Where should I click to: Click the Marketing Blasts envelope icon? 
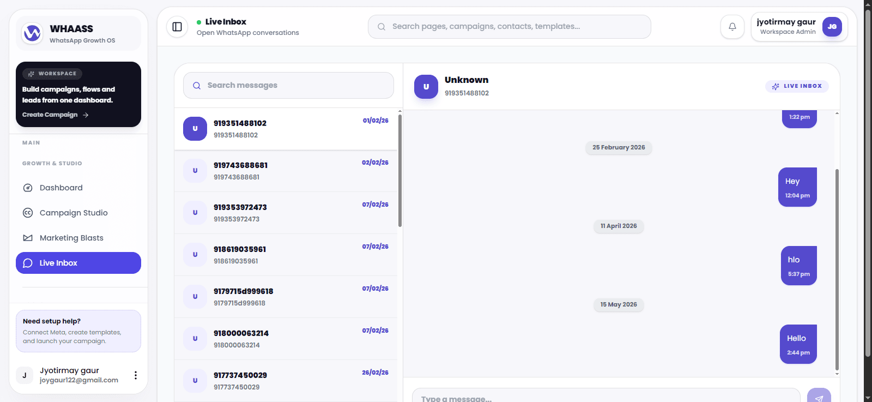(x=28, y=238)
